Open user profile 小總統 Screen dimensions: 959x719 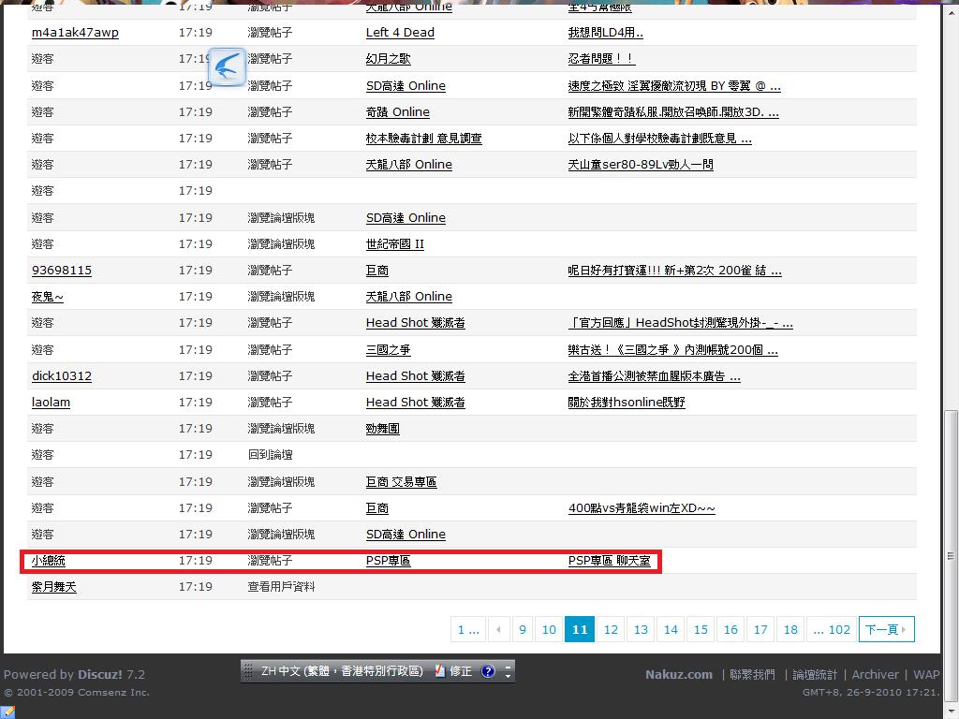[x=48, y=561]
